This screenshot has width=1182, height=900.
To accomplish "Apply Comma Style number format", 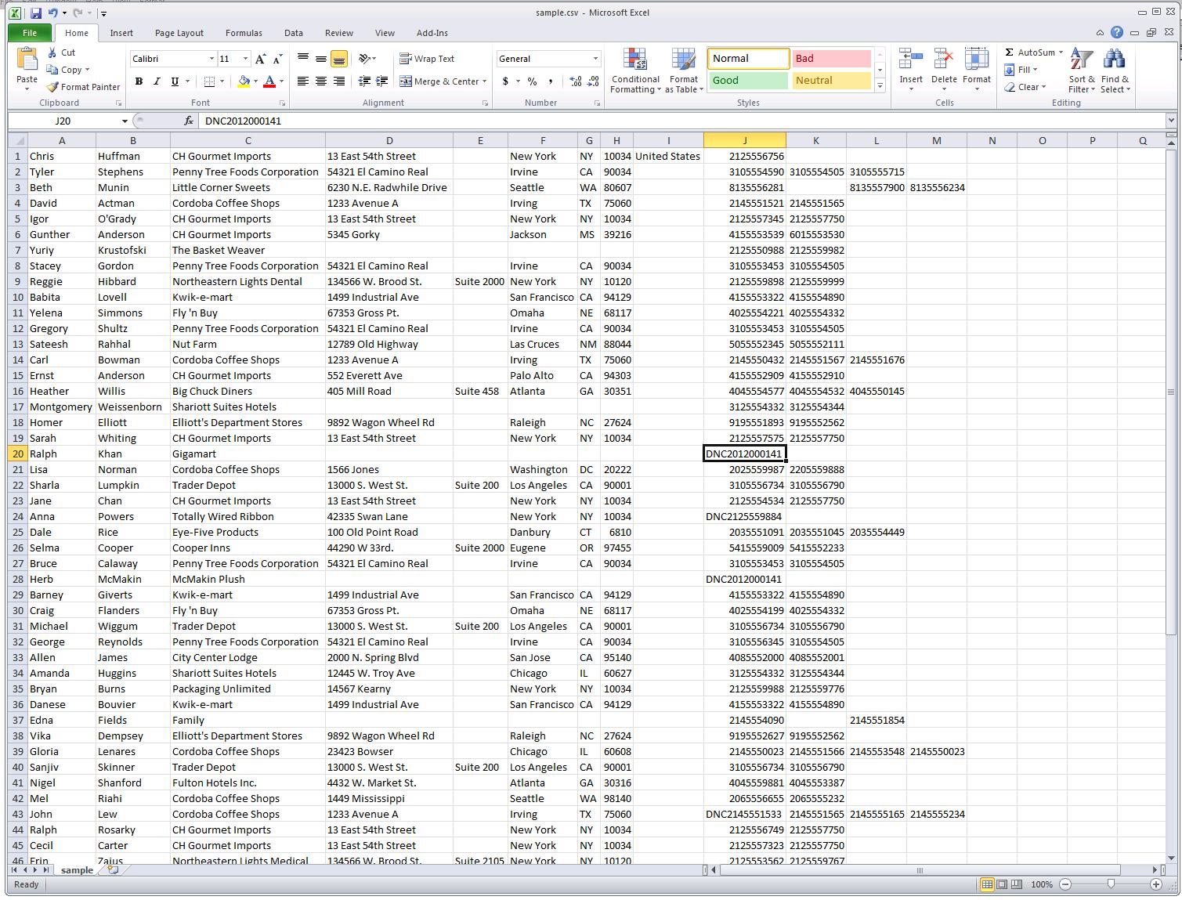I will [551, 81].
